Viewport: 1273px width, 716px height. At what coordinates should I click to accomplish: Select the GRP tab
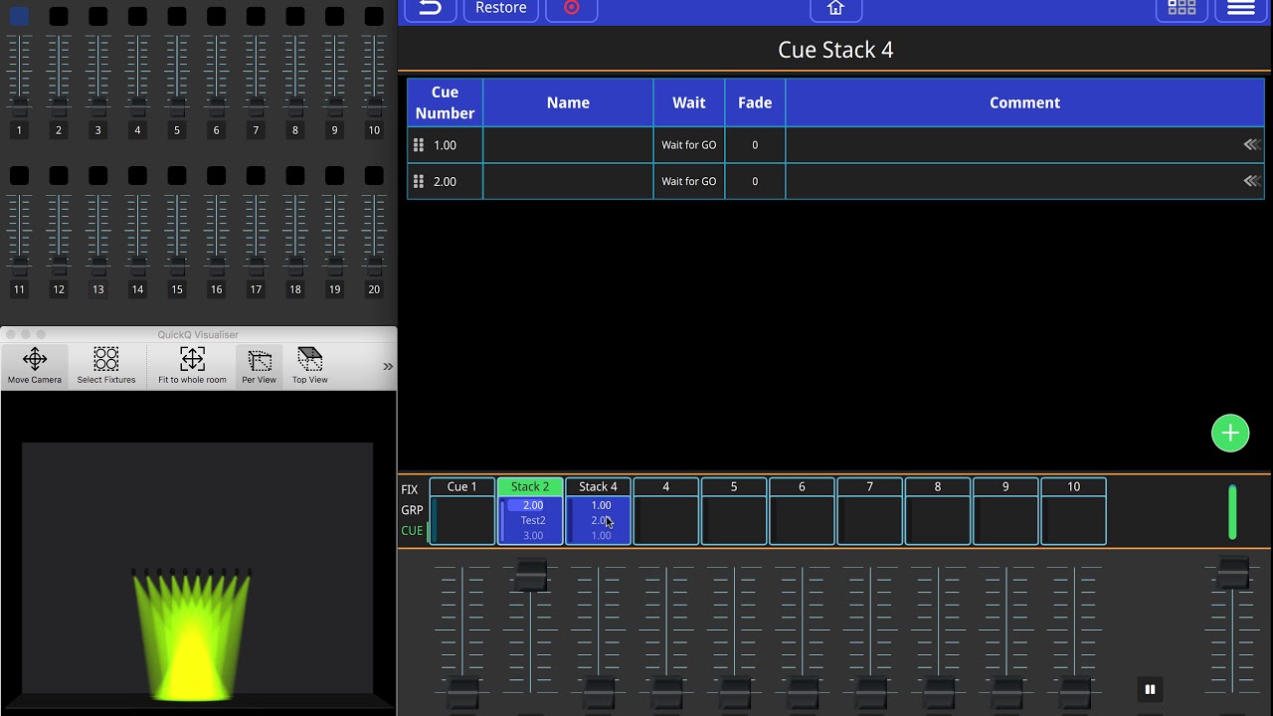click(x=412, y=510)
